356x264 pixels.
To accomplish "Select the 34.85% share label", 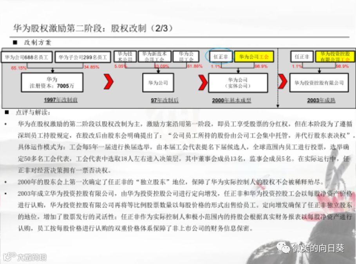I will click(x=92, y=67).
